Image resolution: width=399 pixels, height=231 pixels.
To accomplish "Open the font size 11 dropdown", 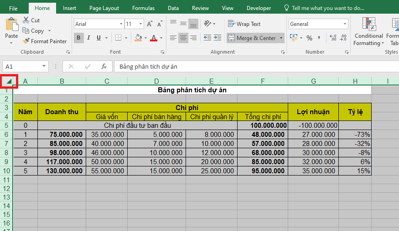I will click(x=140, y=24).
